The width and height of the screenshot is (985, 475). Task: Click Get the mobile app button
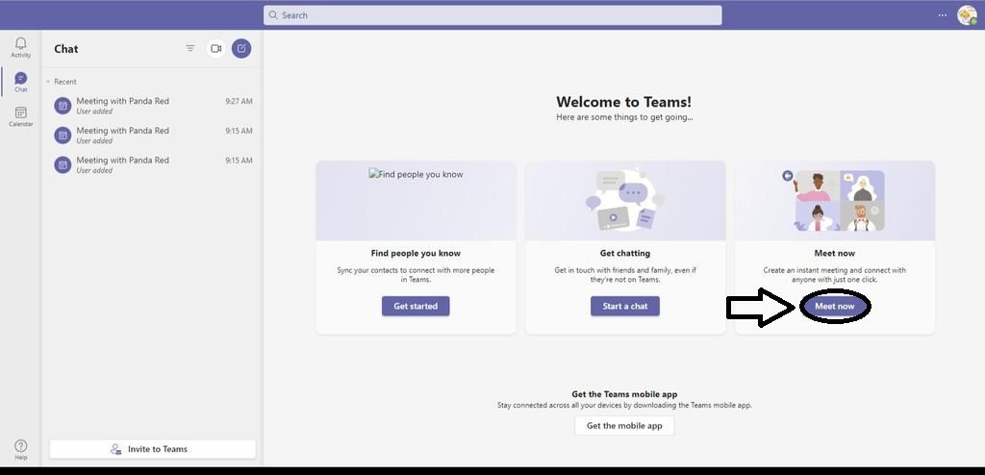pos(624,425)
